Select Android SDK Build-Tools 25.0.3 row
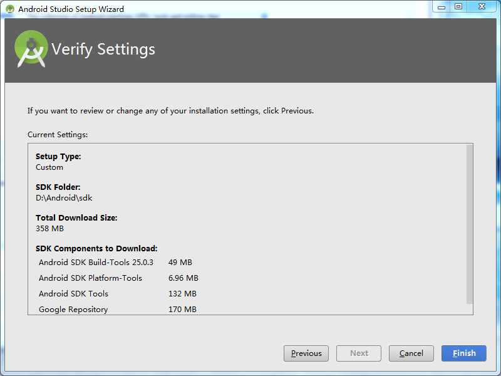Viewport: 501px width, 376px height. (x=115, y=263)
